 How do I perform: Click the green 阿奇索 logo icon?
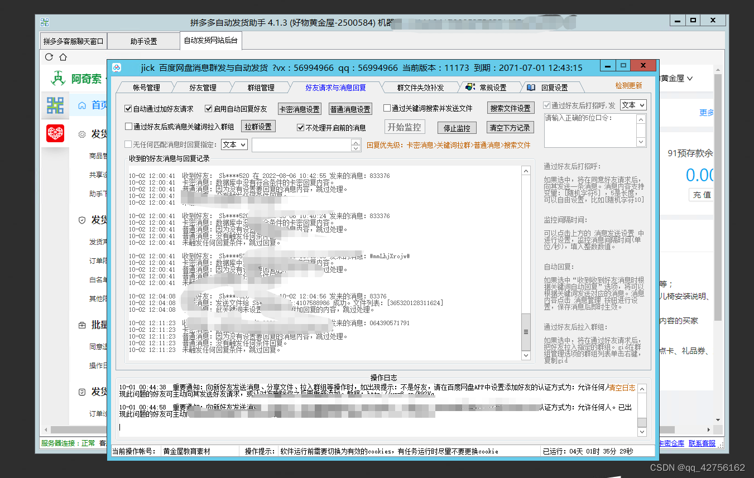tap(57, 79)
